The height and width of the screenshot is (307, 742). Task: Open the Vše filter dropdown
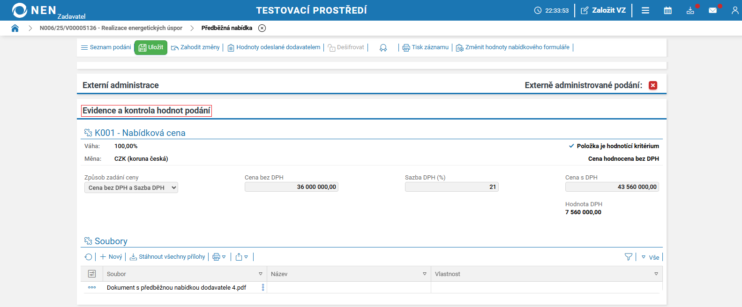pyautogui.click(x=650, y=257)
